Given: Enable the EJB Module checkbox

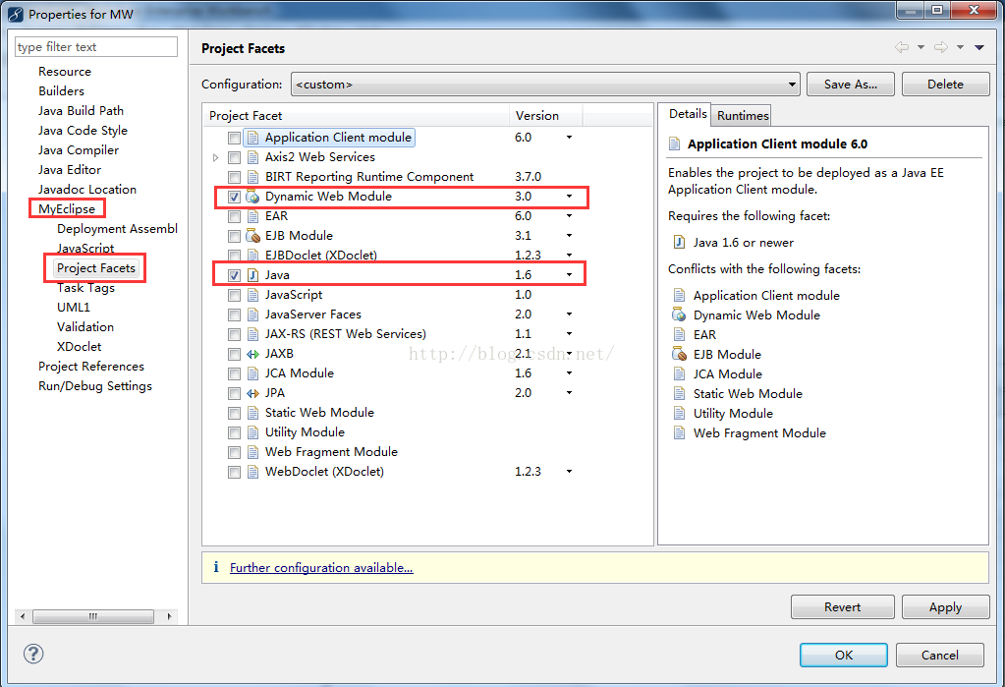Looking at the screenshot, I should [x=234, y=236].
